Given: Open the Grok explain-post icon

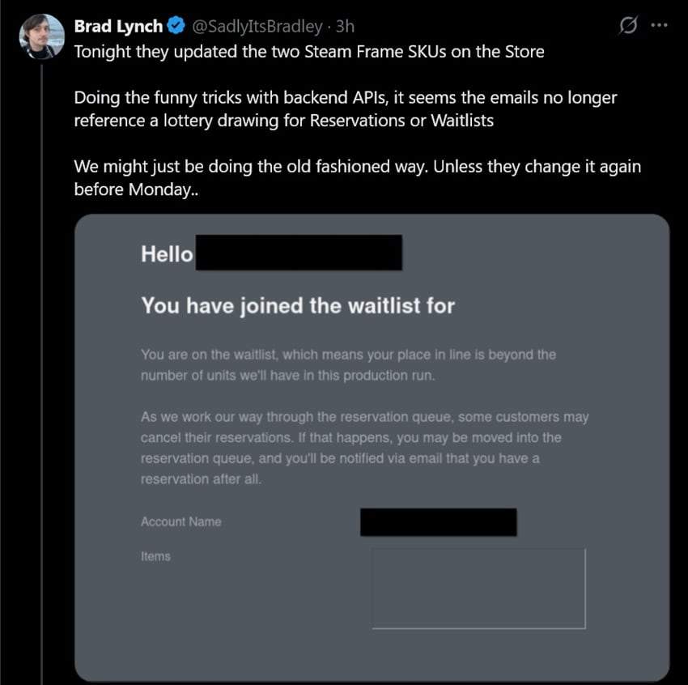Looking at the screenshot, I should tap(628, 25).
